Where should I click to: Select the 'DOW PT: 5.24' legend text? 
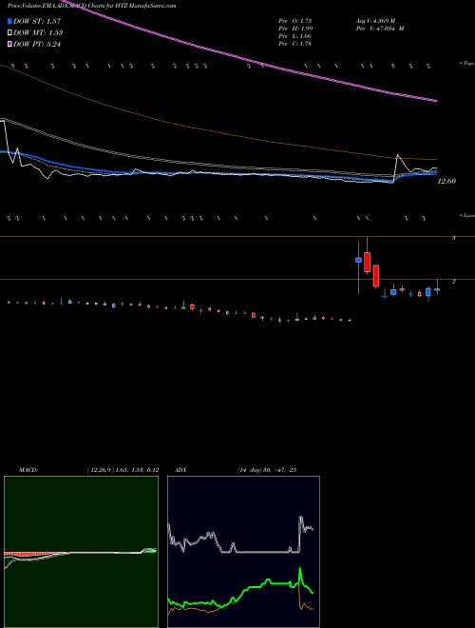coord(37,45)
